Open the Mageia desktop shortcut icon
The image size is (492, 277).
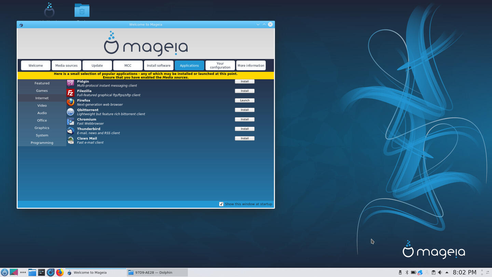(x=49, y=11)
